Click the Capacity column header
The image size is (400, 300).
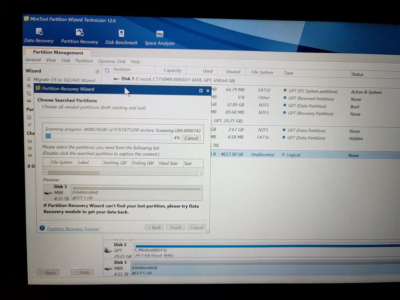click(x=172, y=71)
